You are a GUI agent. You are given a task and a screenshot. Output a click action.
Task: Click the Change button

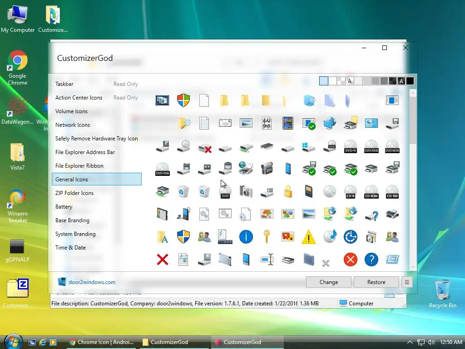click(x=329, y=282)
